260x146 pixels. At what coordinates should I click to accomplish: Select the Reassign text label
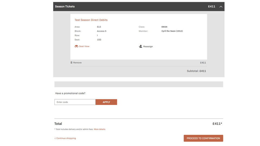click(x=148, y=47)
